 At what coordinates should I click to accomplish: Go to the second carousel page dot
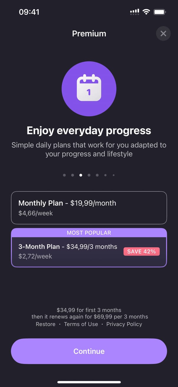pyautogui.click(x=73, y=175)
